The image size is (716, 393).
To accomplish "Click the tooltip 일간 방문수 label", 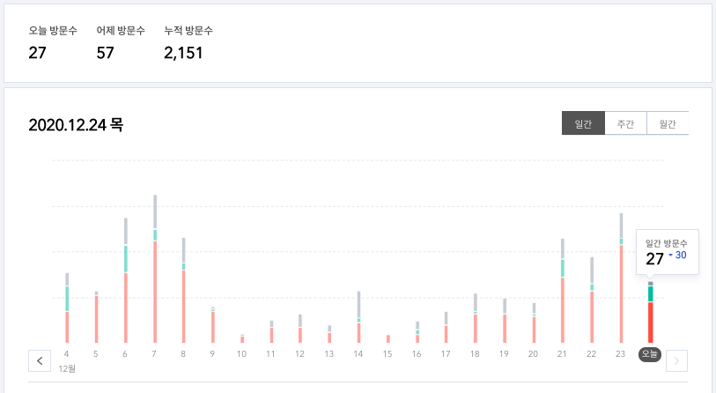I will 666,243.
